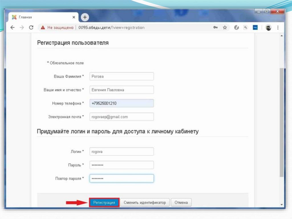Close the Главная tab
This screenshot has height=219, width=292.
[x=74, y=17]
